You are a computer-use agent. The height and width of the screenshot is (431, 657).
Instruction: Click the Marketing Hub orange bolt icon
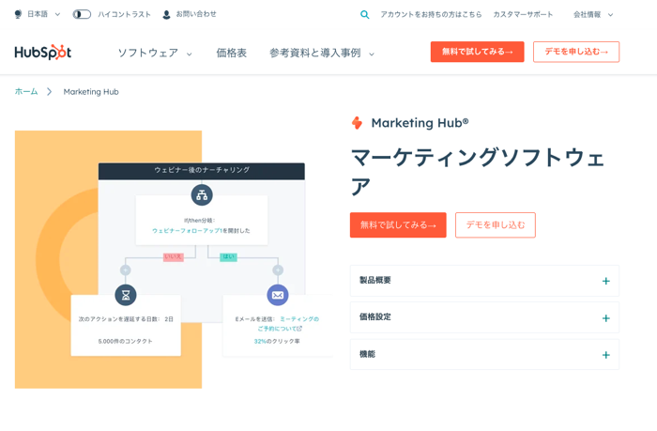[357, 123]
